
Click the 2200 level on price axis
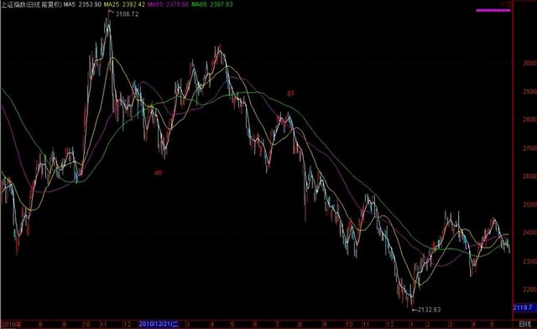[x=529, y=289]
